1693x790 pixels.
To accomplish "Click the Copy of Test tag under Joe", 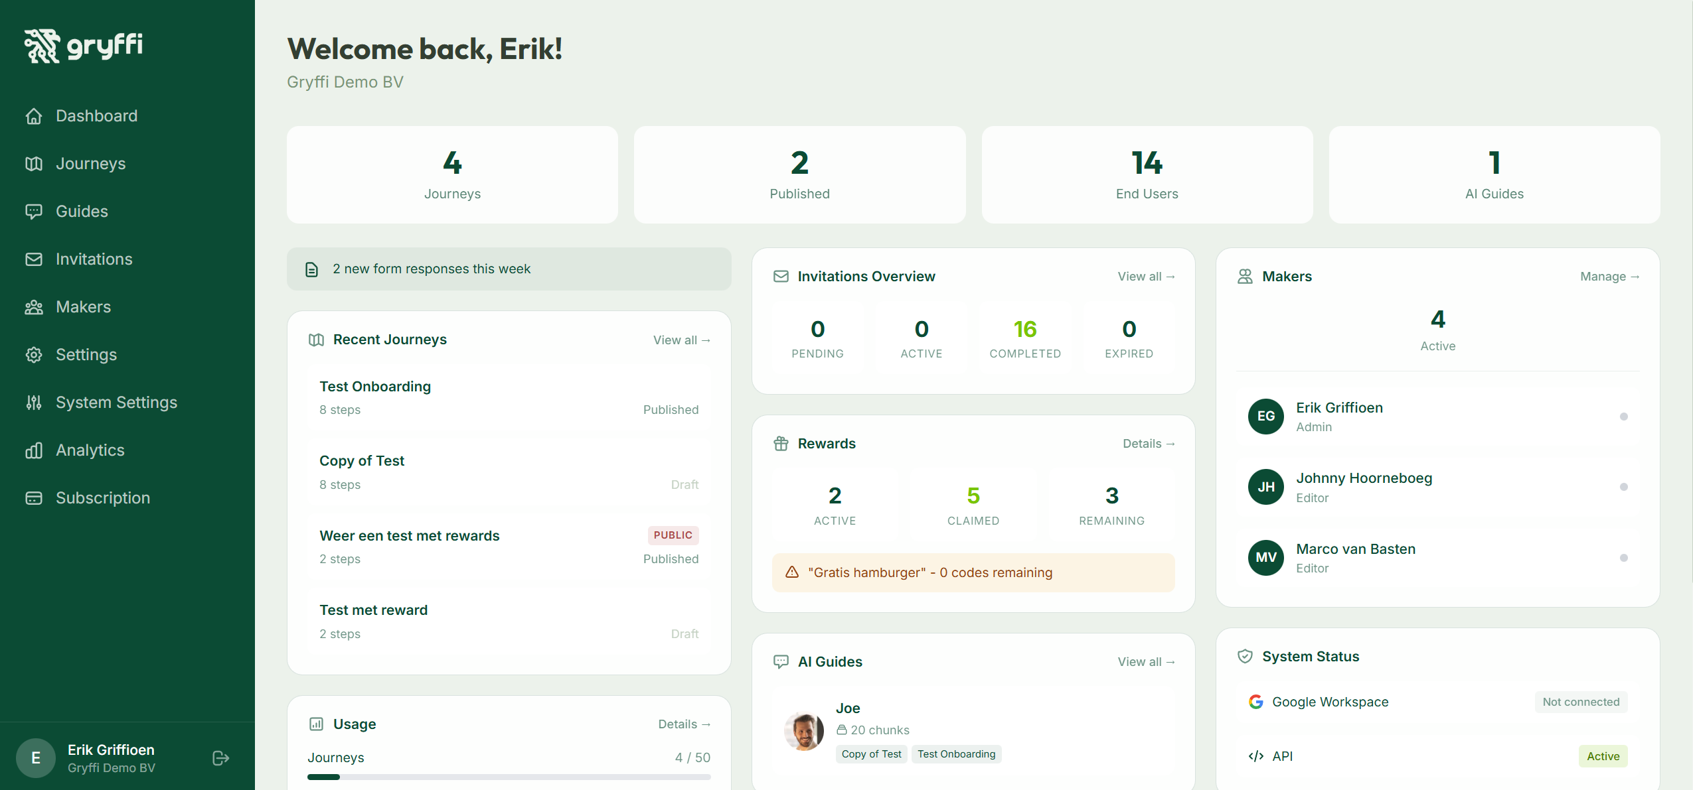I will [x=871, y=754].
